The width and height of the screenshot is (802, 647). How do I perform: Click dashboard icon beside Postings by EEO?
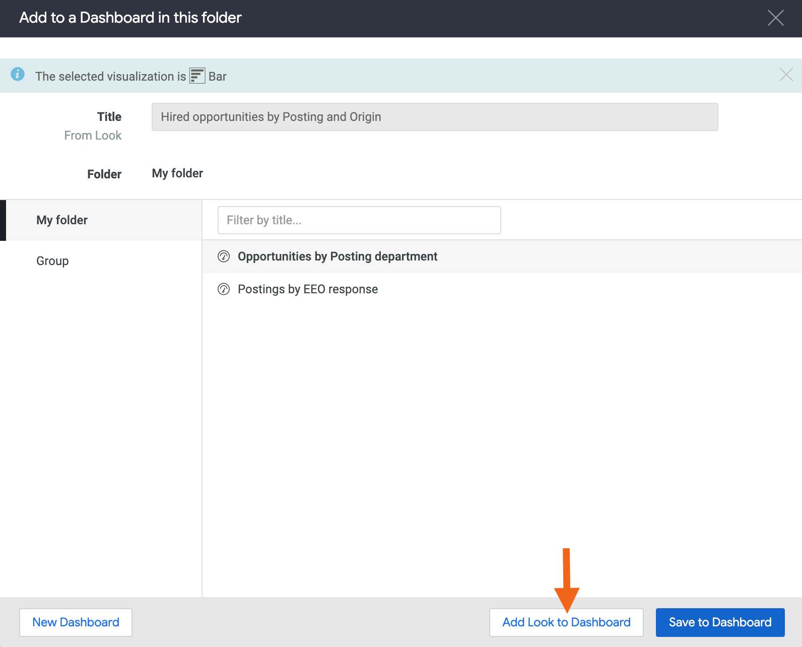[x=224, y=289]
